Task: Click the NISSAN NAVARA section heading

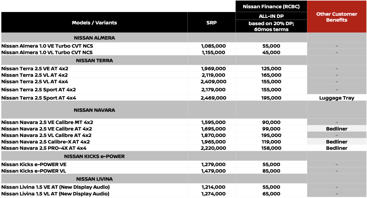Action: pyautogui.click(x=94, y=110)
